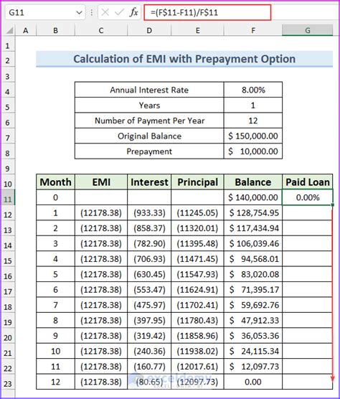
Task: Select column D header
Action: [x=149, y=31]
